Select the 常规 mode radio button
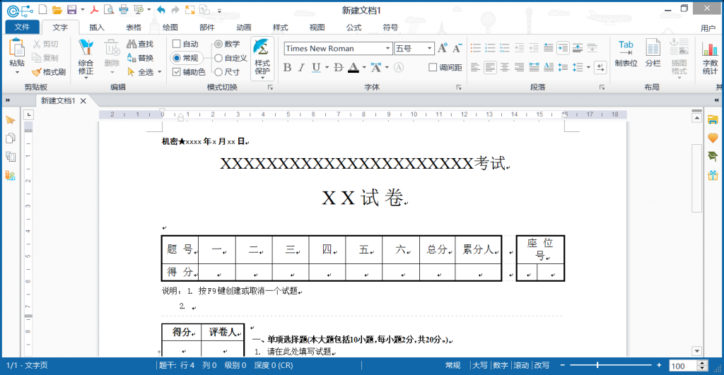Viewport: 724px width, 375px height. [x=176, y=58]
